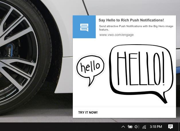Open the notification title 'Say Hello to Rich Push Notifications!'
This screenshot has width=180, height=131.
131,20
